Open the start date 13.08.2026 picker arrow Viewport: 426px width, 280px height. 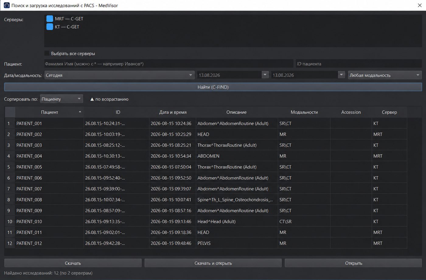tap(265, 75)
